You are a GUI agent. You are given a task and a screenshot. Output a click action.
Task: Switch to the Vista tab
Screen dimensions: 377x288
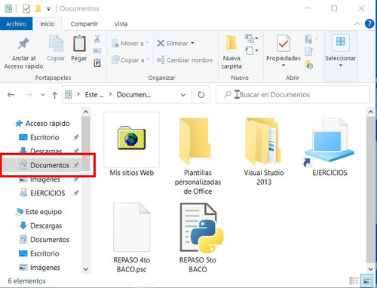pyautogui.click(x=121, y=24)
